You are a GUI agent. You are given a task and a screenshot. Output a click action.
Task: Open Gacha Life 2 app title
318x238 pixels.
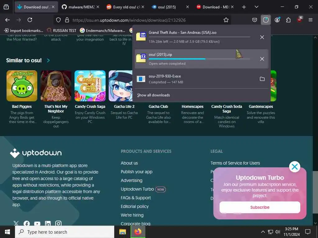(124, 107)
